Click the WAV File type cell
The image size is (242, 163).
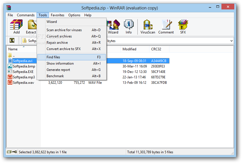pos(95,83)
